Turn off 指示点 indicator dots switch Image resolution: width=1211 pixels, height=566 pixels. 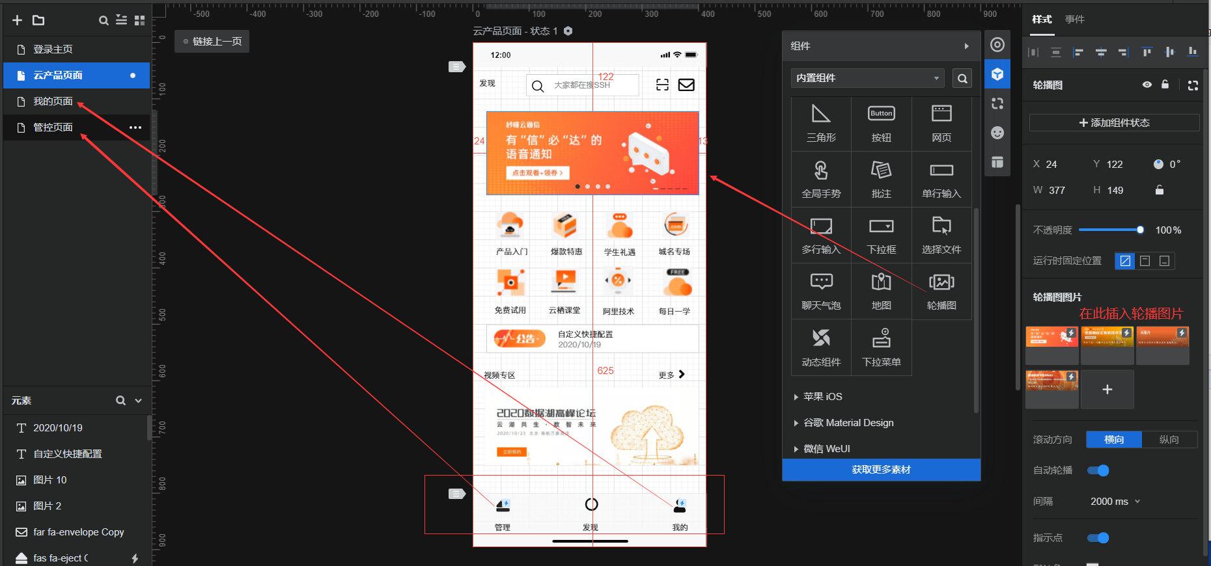point(1098,537)
